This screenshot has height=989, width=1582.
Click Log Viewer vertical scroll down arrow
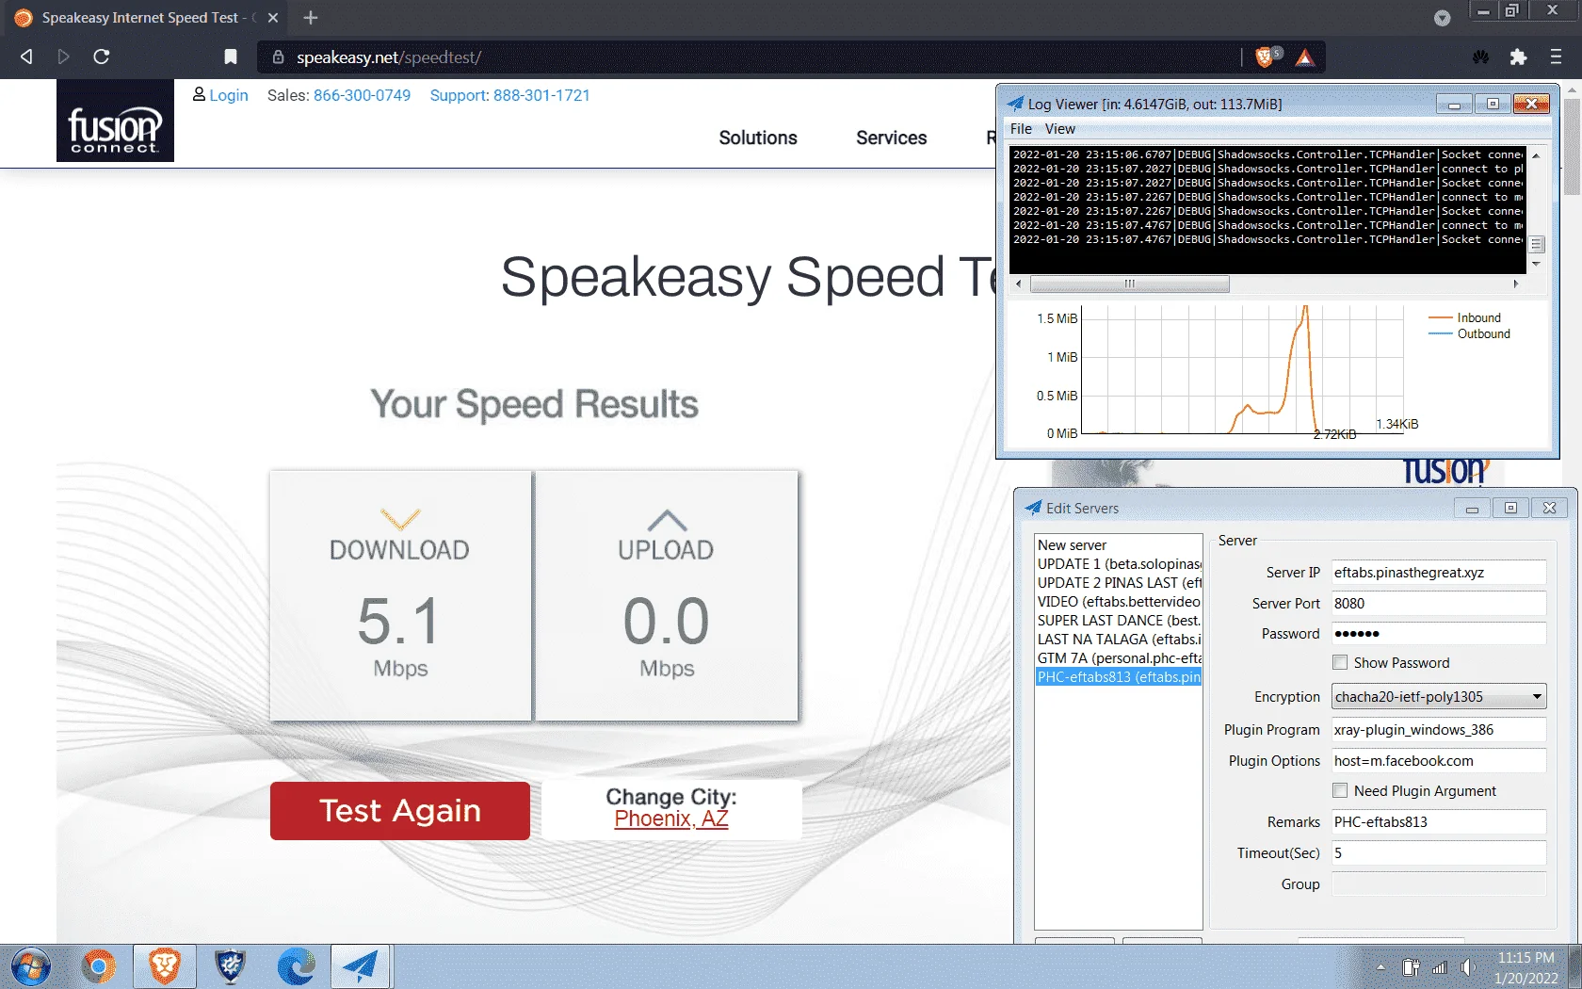(1536, 264)
